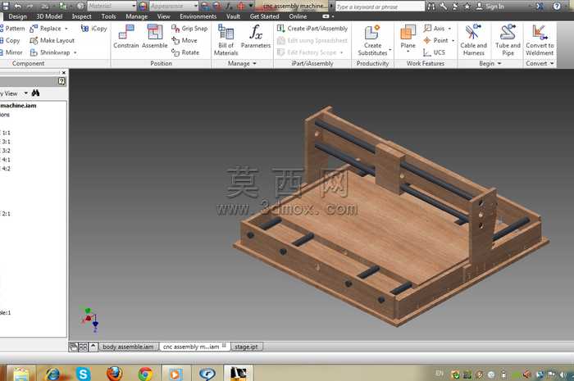Click the iCopy tool

(93, 28)
